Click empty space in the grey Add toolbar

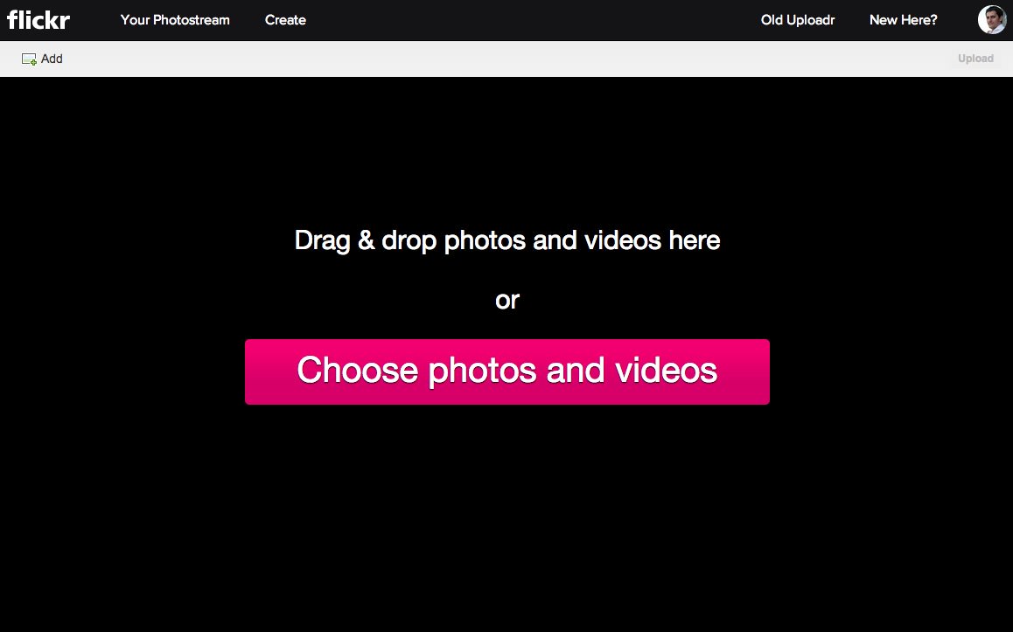pyautogui.click(x=504, y=59)
